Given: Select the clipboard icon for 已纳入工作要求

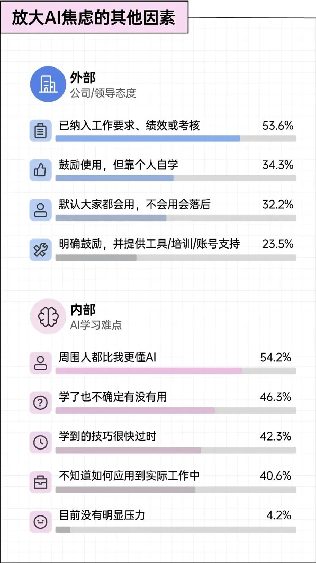Looking at the screenshot, I should click(41, 131).
